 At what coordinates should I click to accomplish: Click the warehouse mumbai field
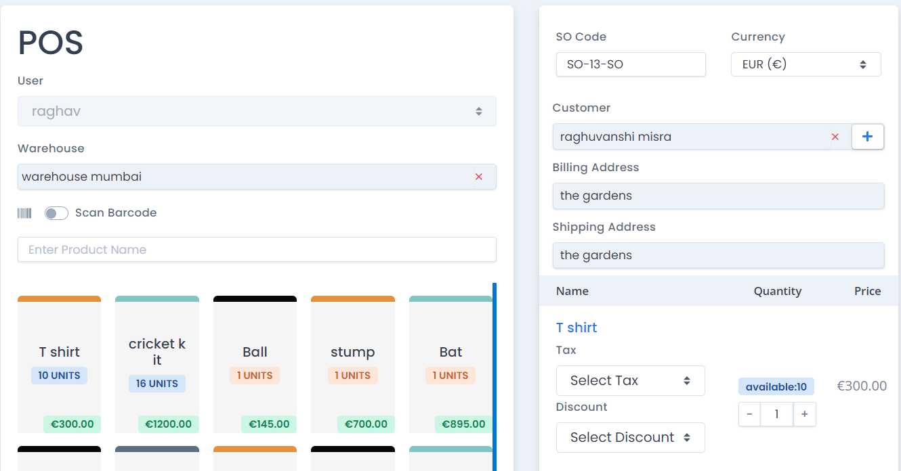click(x=257, y=177)
